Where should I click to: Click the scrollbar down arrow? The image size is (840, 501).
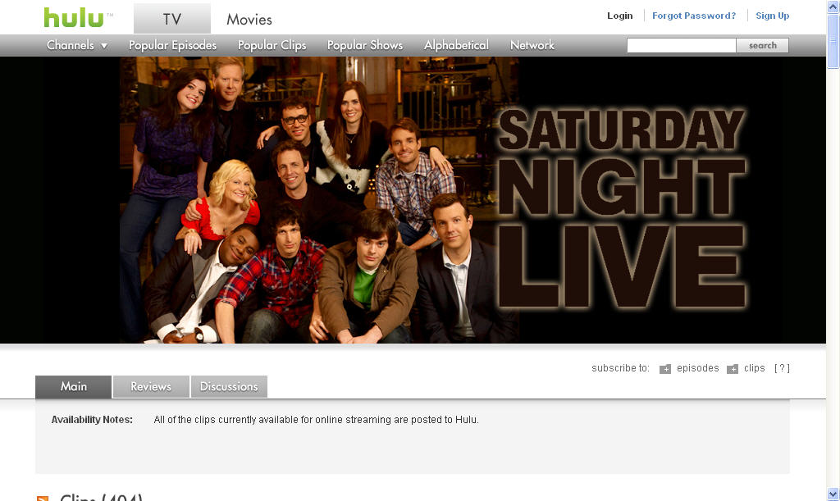click(x=833, y=494)
